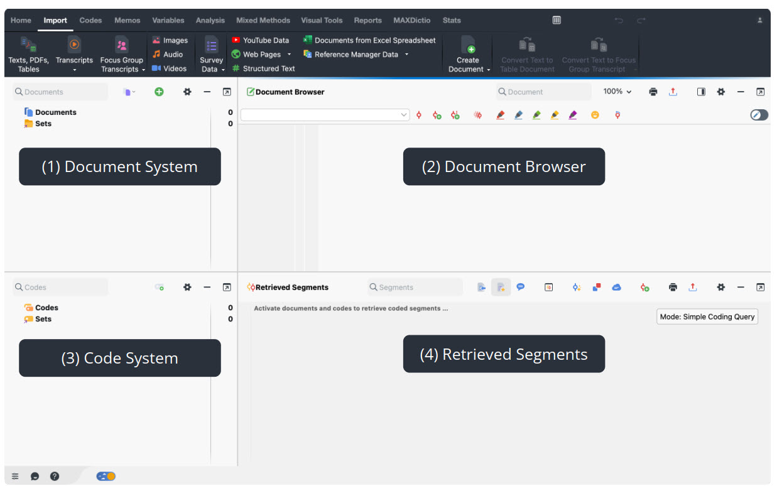Image resolution: width=777 pixels, height=486 pixels.
Task: Select the red highlighter color
Action: pyautogui.click(x=500, y=115)
